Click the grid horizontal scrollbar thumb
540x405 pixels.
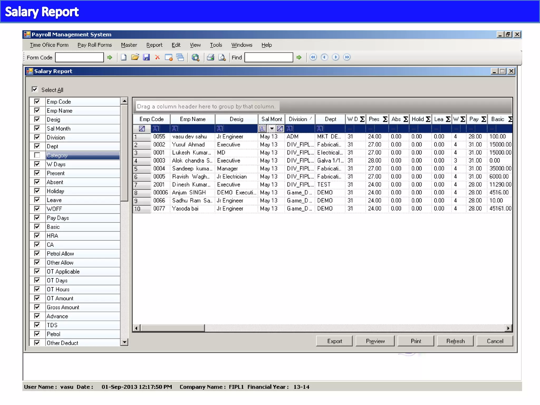(173, 328)
